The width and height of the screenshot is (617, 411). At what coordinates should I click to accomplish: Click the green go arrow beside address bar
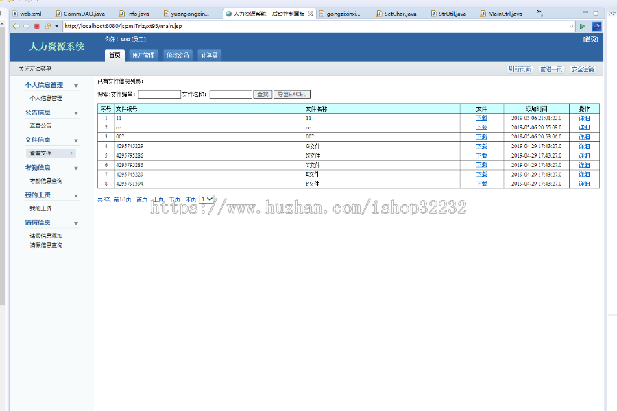[x=583, y=27]
